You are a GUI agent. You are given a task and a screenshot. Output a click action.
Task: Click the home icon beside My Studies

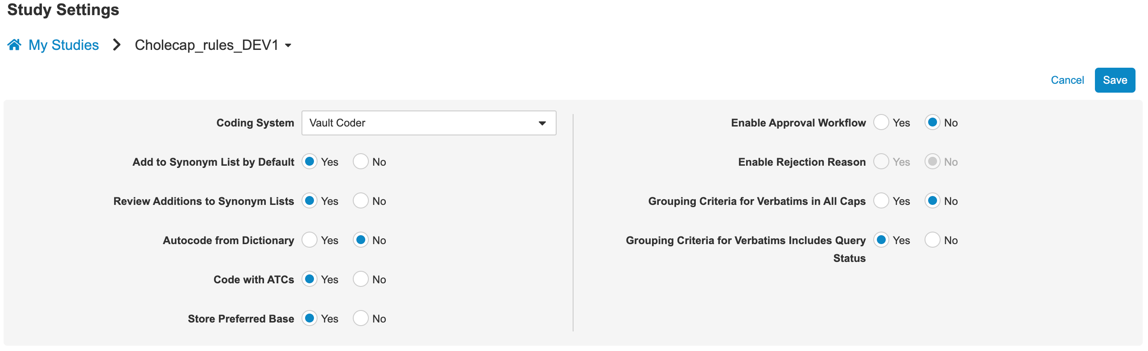[x=14, y=45]
